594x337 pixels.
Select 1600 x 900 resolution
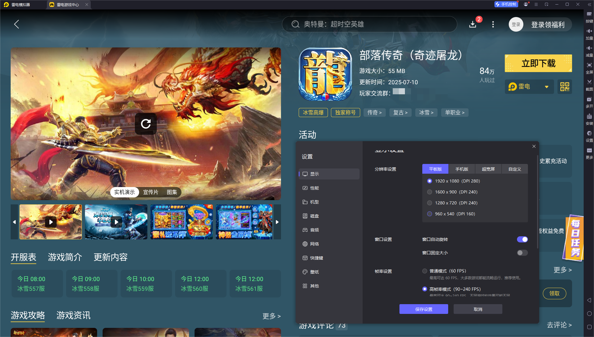(452, 192)
